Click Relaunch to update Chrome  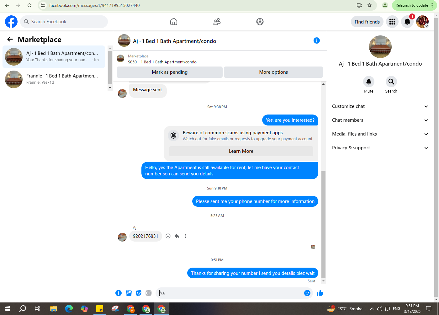pos(412,5)
